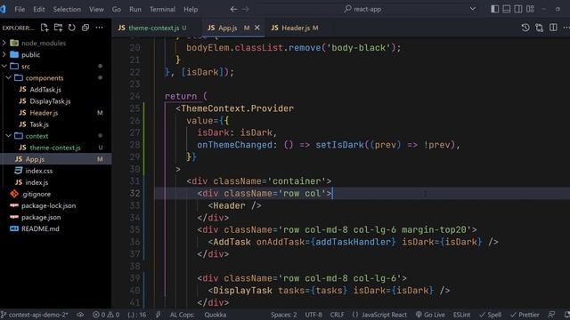Open the Customize Layout icon
This screenshot has height=320, width=570.
click(x=530, y=9)
